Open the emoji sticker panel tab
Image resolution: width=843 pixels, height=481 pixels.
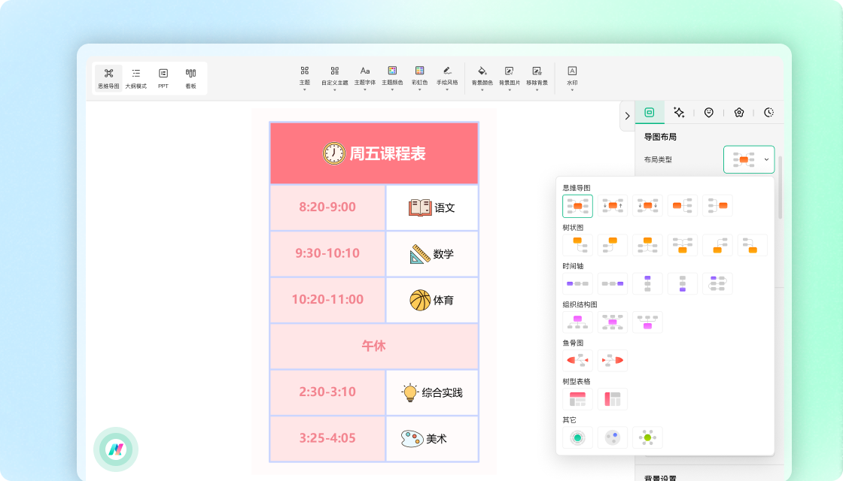(x=709, y=112)
